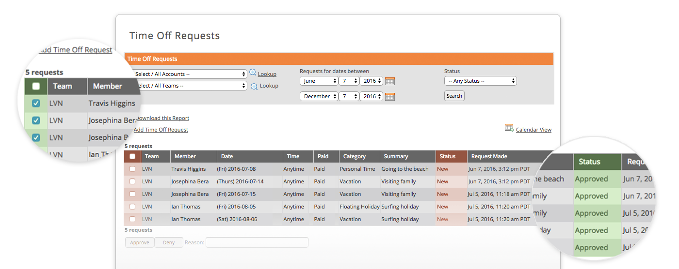Image resolution: width=679 pixels, height=269 pixels.
Task: Click the Download this Report link
Action: coord(162,118)
